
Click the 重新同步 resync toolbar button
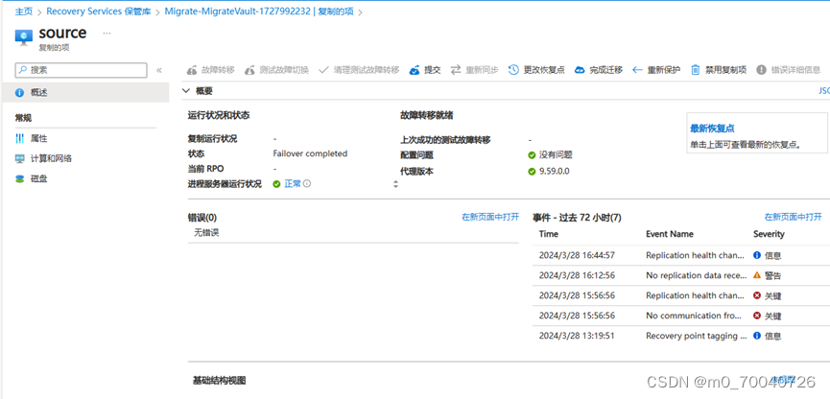pos(474,70)
